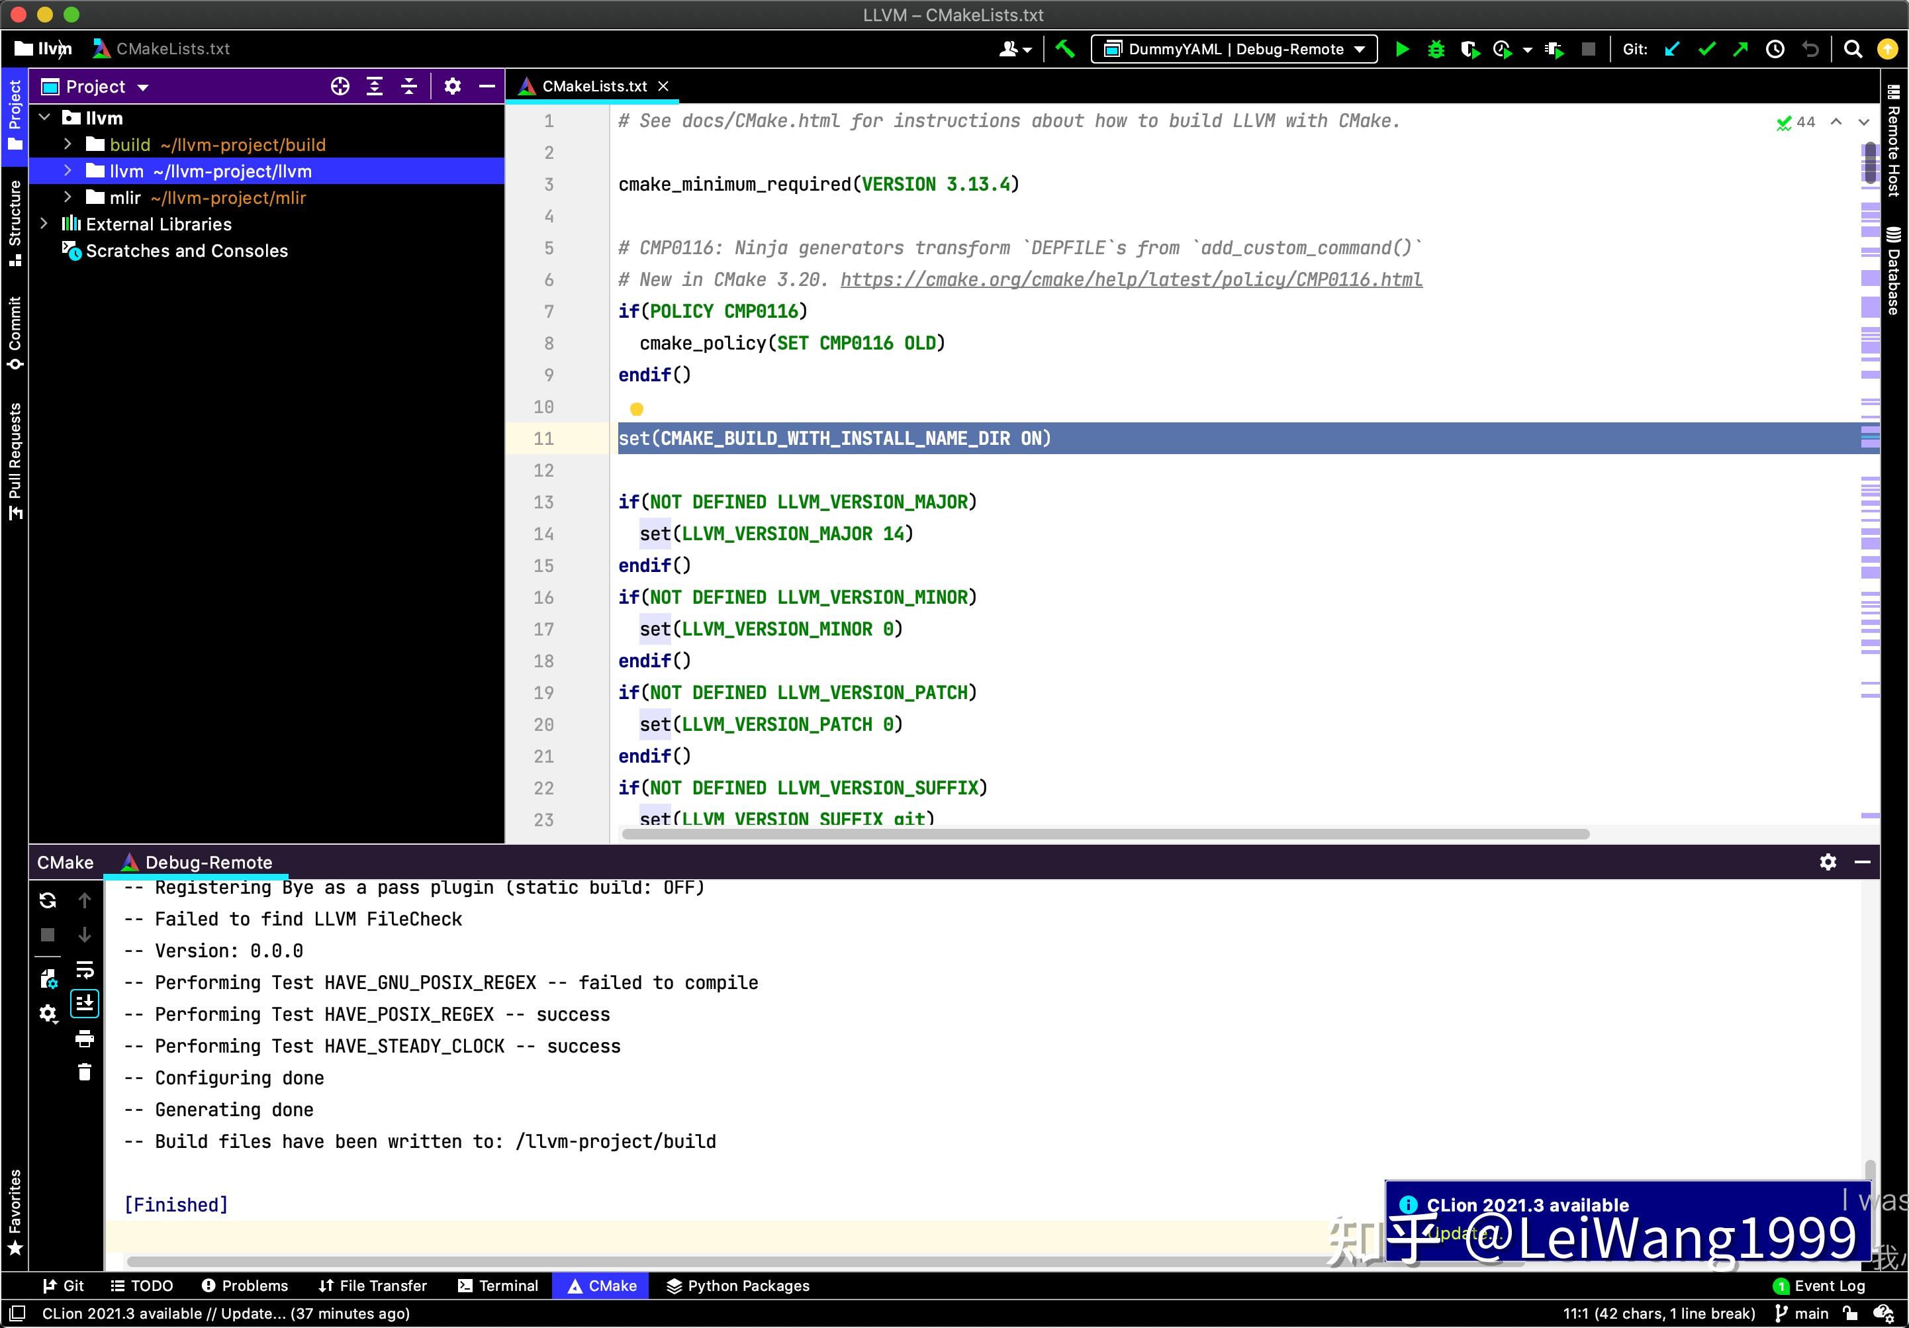1909x1328 pixels.
Task: Show Git history clock icon
Action: (x=1775, y=49)
